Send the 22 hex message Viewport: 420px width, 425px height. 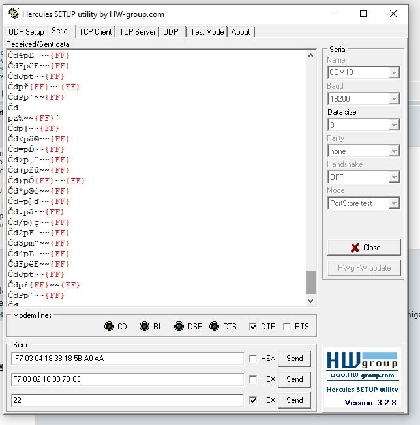[x=295, y=400]
